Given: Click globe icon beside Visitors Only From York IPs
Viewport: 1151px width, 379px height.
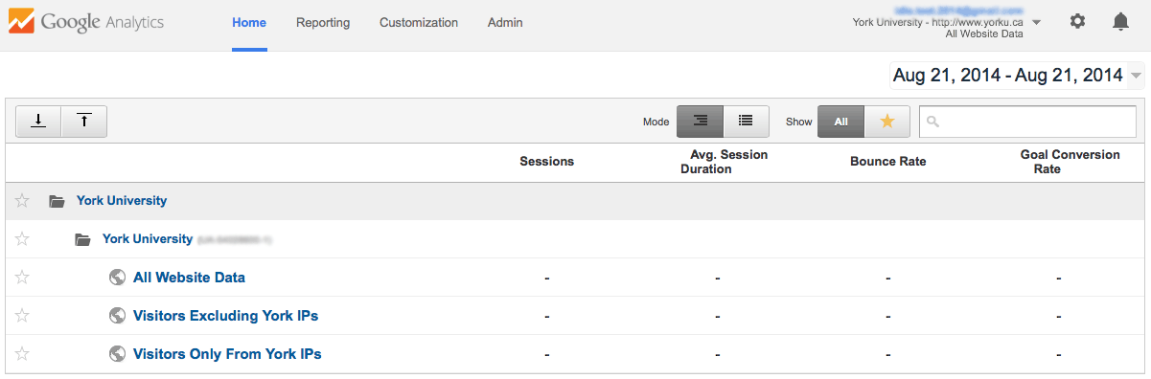Looking at the screenshot, I should click(118, 354).
